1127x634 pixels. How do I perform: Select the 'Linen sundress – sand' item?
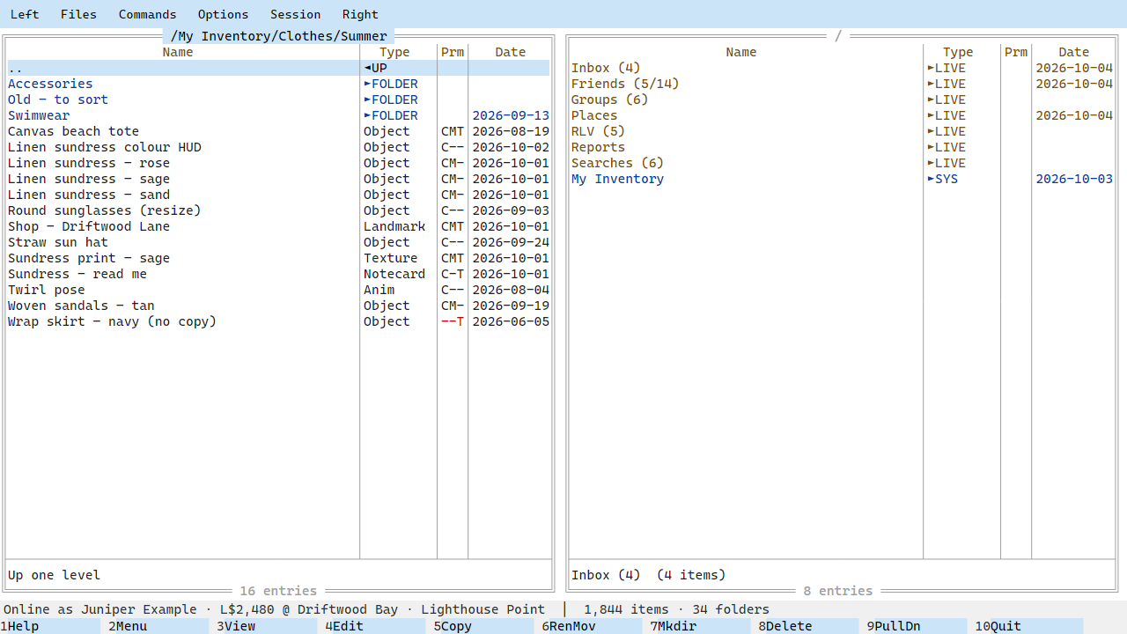[x=278, y=195]
